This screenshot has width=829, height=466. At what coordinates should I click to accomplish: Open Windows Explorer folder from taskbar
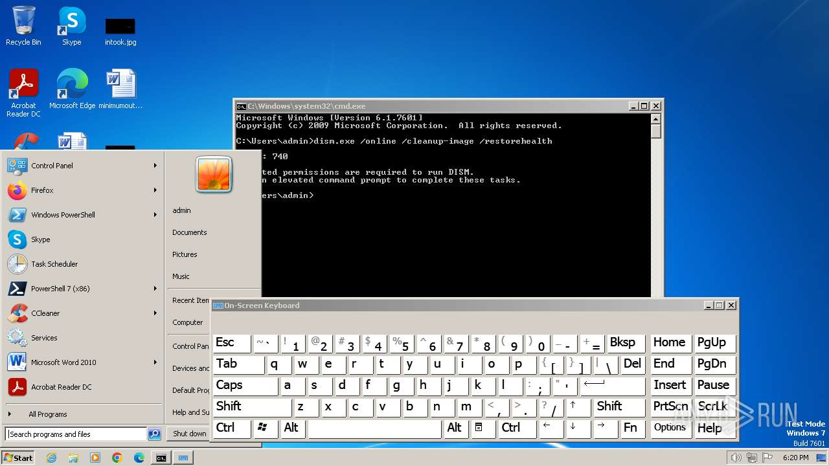tap(73, 458)
